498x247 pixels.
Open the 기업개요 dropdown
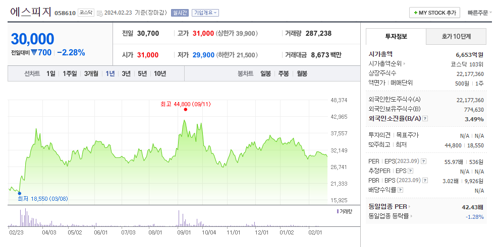click(205, 13)
